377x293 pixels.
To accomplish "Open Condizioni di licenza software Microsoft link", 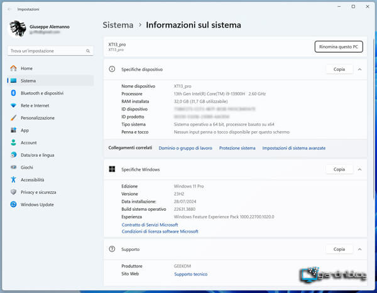I will 160,232.
